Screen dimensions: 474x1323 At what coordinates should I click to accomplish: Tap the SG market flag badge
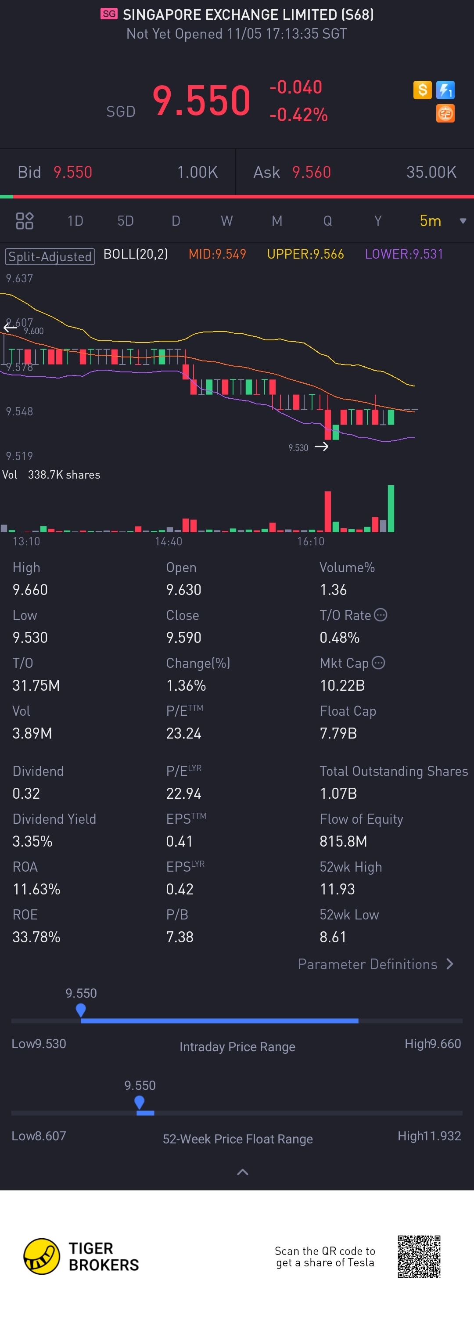tap(109, 14)
